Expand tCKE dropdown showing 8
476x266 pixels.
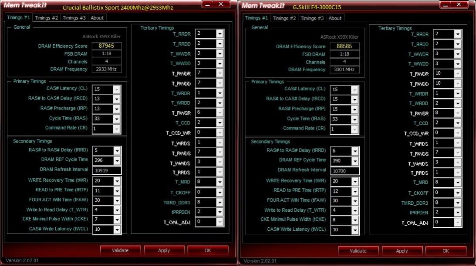tap(355, 220)
